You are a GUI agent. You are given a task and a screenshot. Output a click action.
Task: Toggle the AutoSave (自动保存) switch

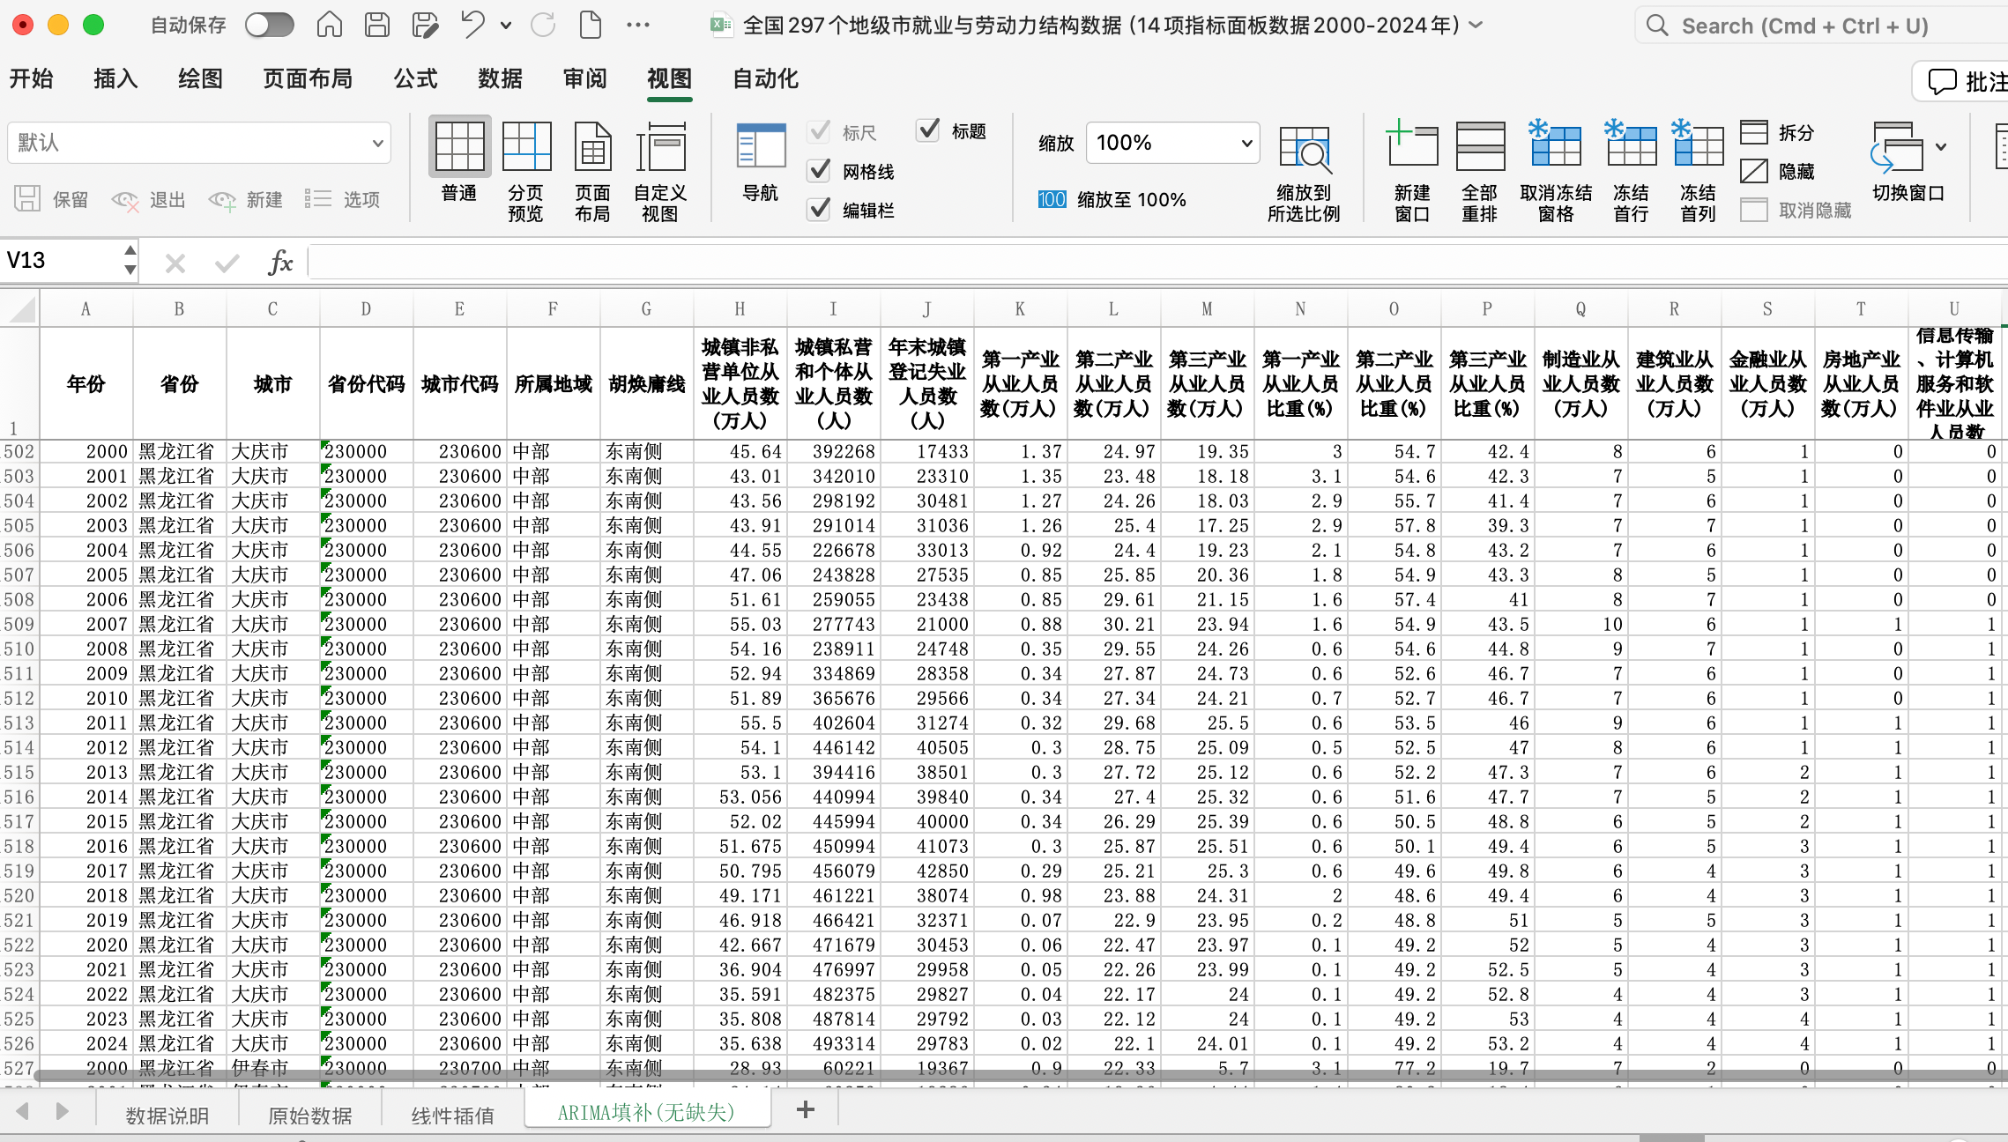tap(269, 25)
